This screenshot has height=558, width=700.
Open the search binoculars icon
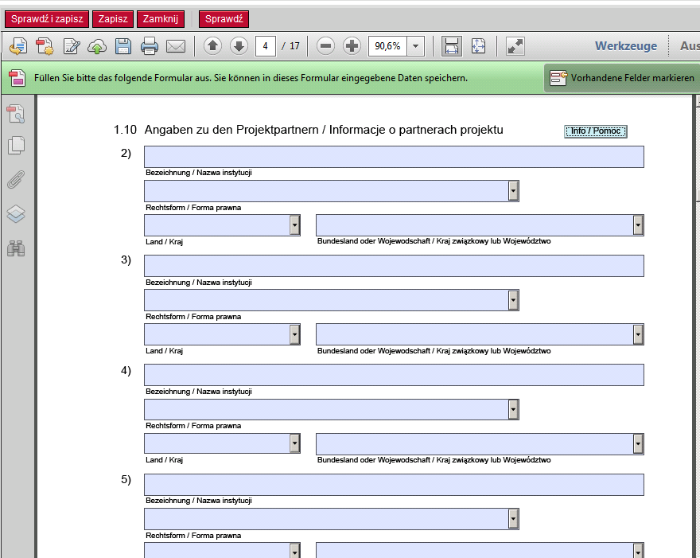tap(16, 248)
